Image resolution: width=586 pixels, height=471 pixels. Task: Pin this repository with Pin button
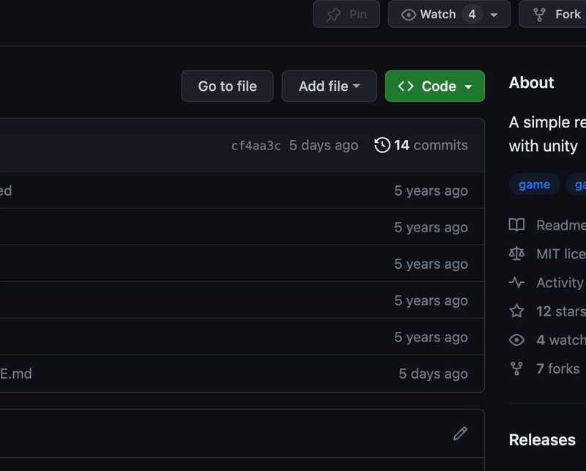pyautogui.click(x=346, y=15)
